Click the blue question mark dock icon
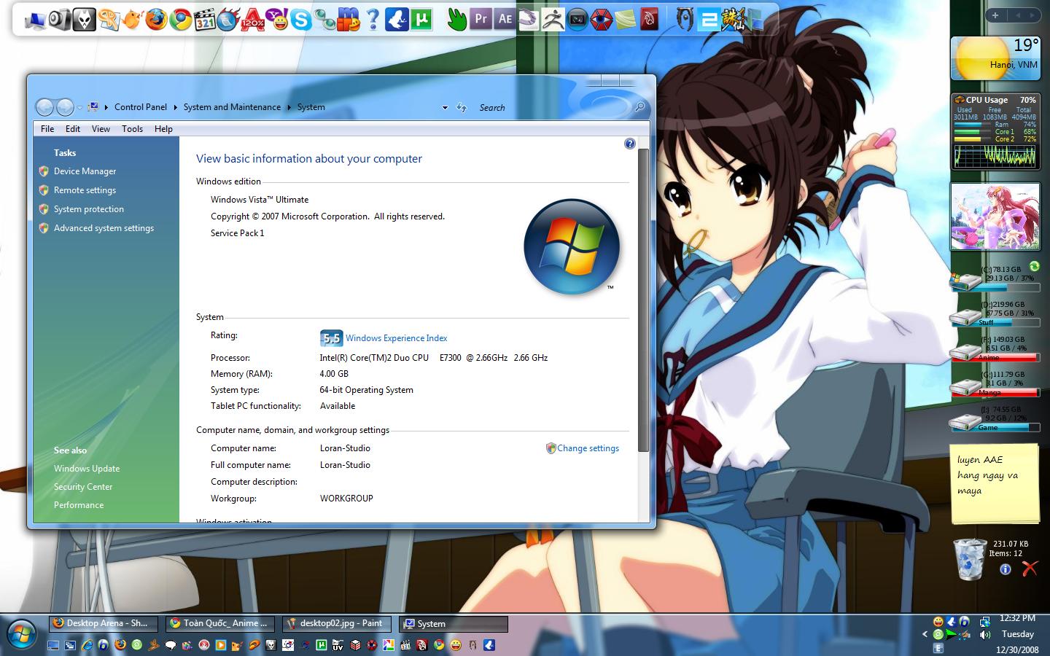Screen dimensions: 1050x656 click(x=373, y=19)
